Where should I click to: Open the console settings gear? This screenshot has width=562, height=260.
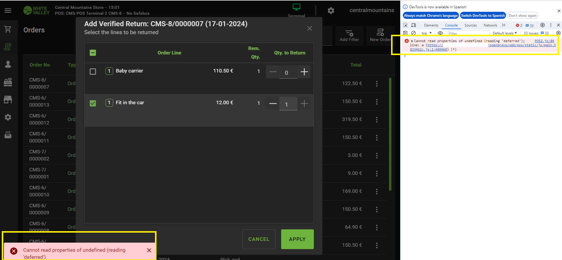(x=558, y=33)
